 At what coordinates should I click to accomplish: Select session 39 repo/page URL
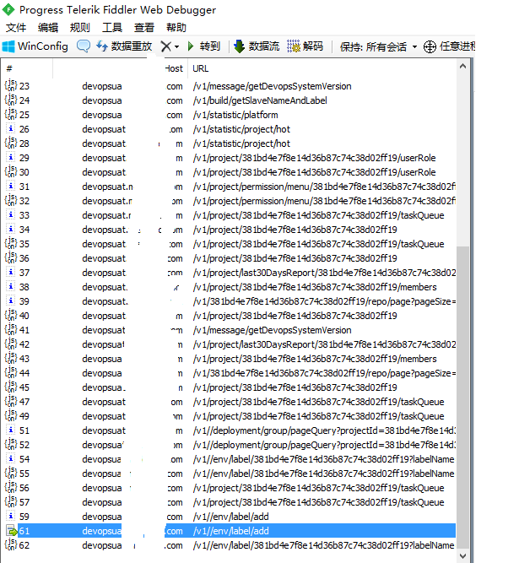point(324,301)
